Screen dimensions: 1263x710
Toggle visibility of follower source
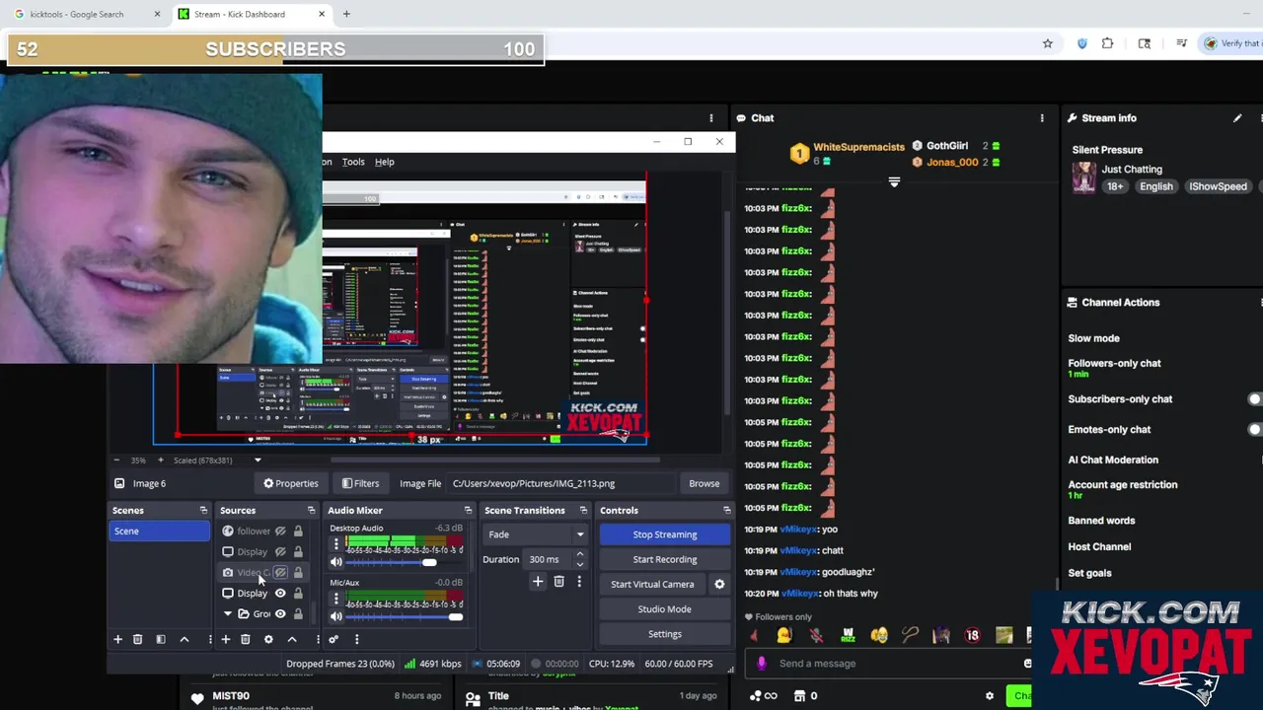pyautogui.click(x=280, y=532)
